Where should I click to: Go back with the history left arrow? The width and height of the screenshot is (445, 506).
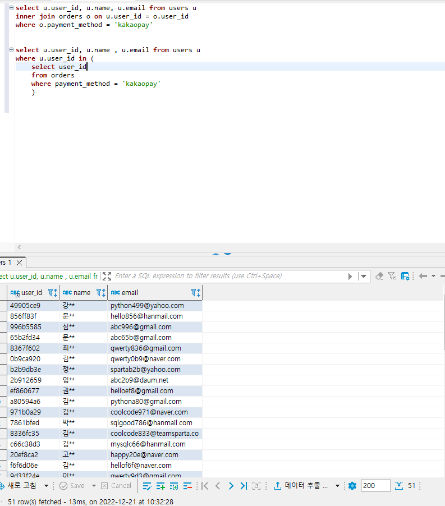(x=423, y=276)
